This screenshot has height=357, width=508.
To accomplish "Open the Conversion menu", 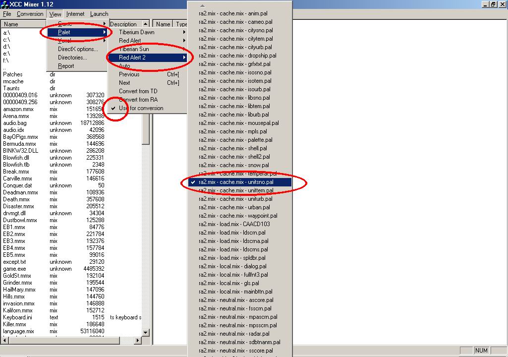I will (30, 14).
